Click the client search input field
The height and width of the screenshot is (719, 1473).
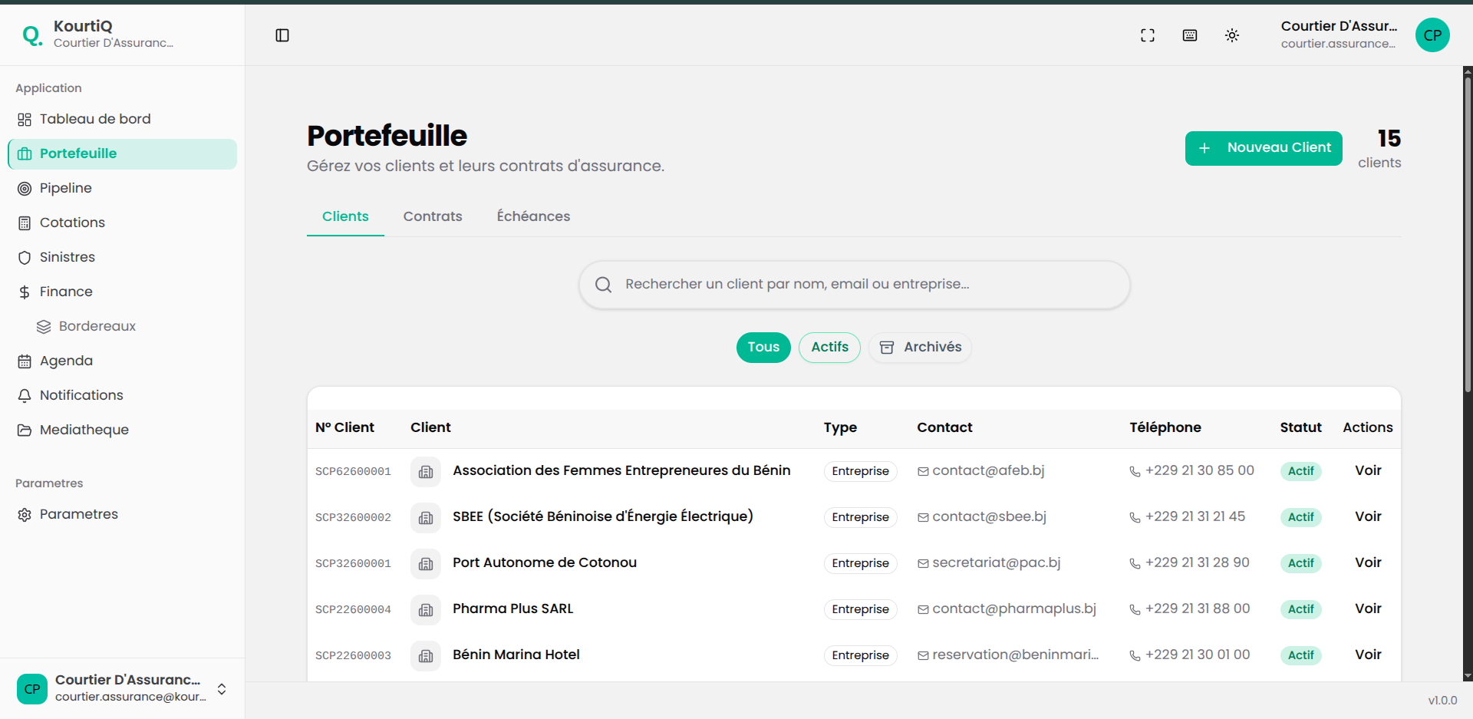point(853,284)
